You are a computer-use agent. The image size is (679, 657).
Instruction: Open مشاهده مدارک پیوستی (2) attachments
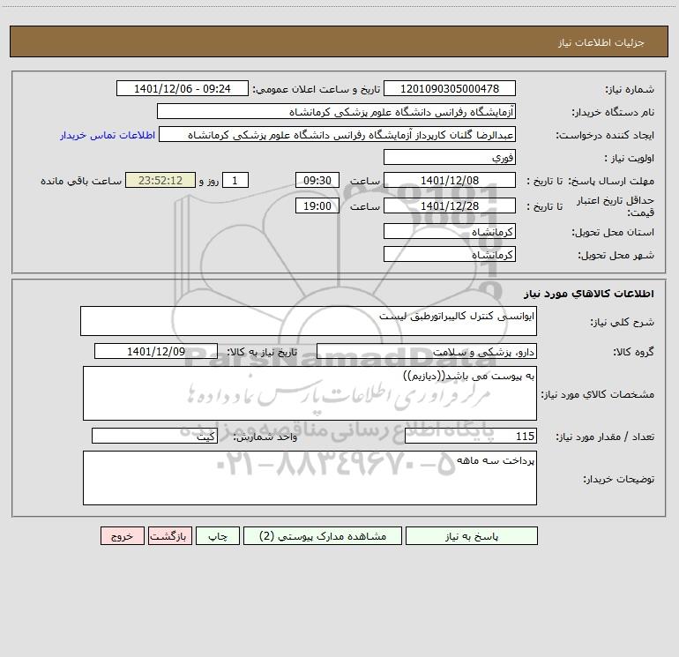click(323, 535)
